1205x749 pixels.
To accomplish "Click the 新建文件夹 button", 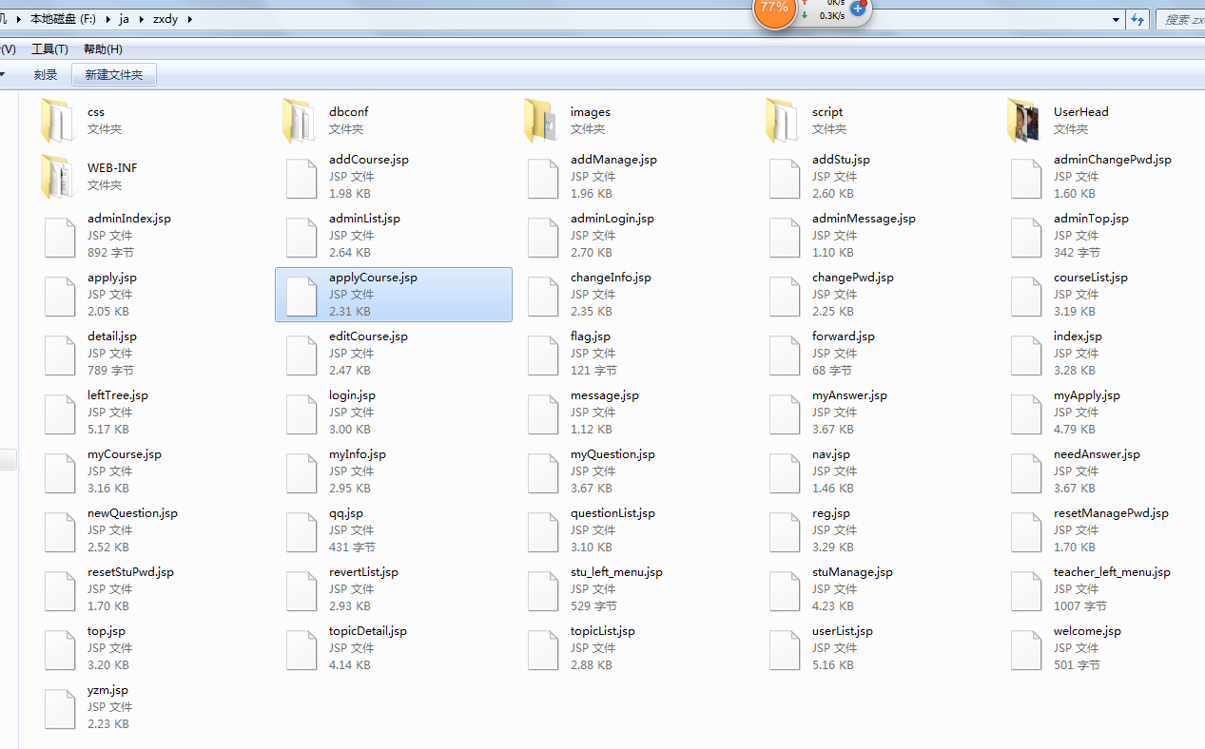I will (114, 75).
